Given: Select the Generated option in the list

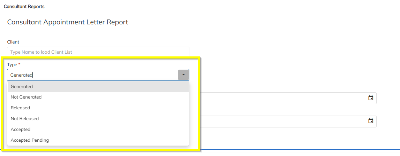Looking at the screenshot, I should click(22, 87).
